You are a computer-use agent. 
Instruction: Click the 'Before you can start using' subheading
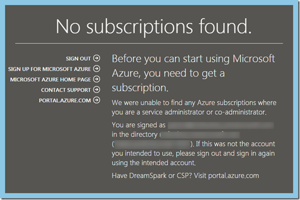[x=193, y=73]
